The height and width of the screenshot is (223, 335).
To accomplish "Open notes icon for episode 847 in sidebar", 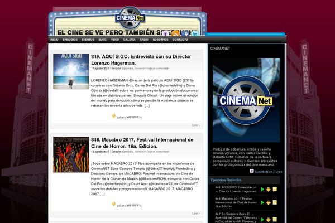I will (x=275, y=219).
